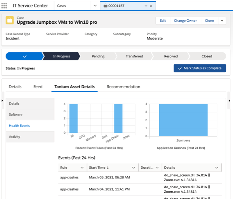The image size is (233, 199).
Task: Click 'March 05, 2021, 06:28 AM' cell
Action: pyautogui.click(x=110, y=178)
